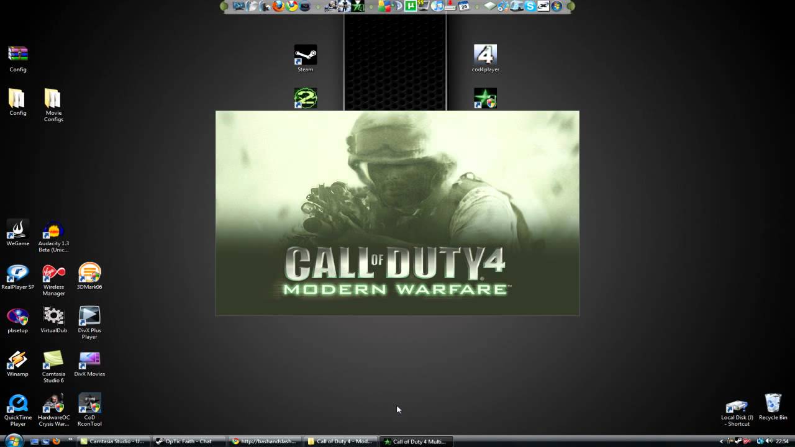The height and width of the screenshot is (447, 795).
Task: Switch to Camtasia Studio taskbar button
Action: pos(114,441)
